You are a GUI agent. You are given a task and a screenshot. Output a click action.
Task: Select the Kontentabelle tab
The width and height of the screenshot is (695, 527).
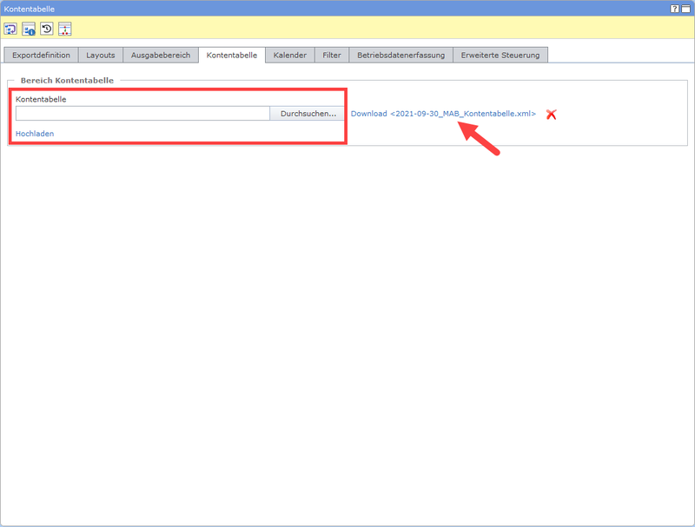point(232,55)
